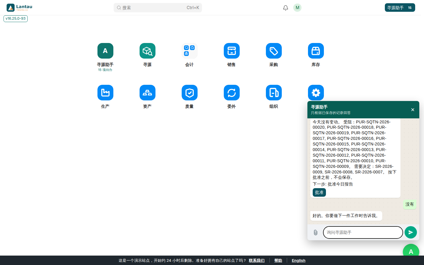The image size is (424, 265).
Task: Click the 只根据已保存的记录回答 subtitle
Action: [x=331, y=113]
